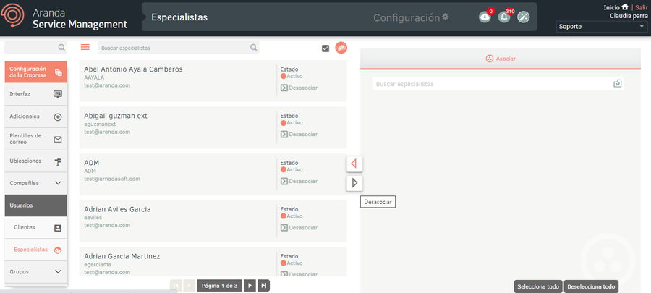
Task: Open the Interfaz sidebar item
Action: click(x=36, y=94)
